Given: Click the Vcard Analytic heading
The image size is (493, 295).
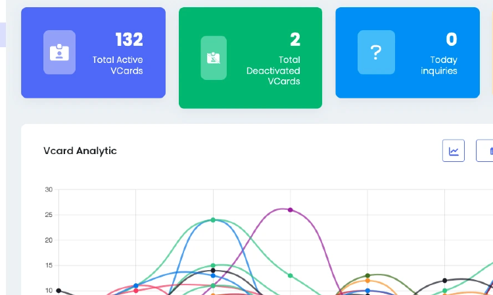Looking at the screenshot, I should 80,151.
